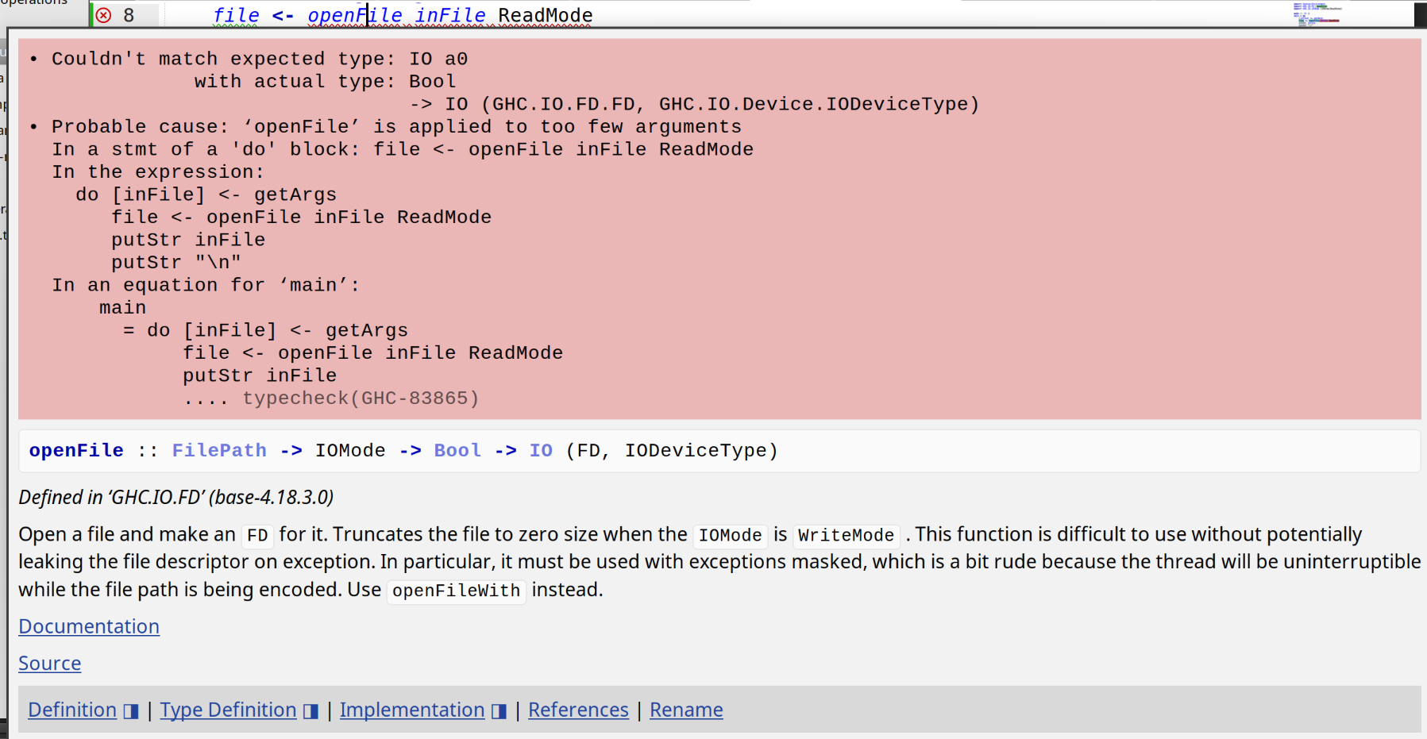Click line number 8 in the gutter
Viewport: 1427px width, 739px height.
click(129, 15)
